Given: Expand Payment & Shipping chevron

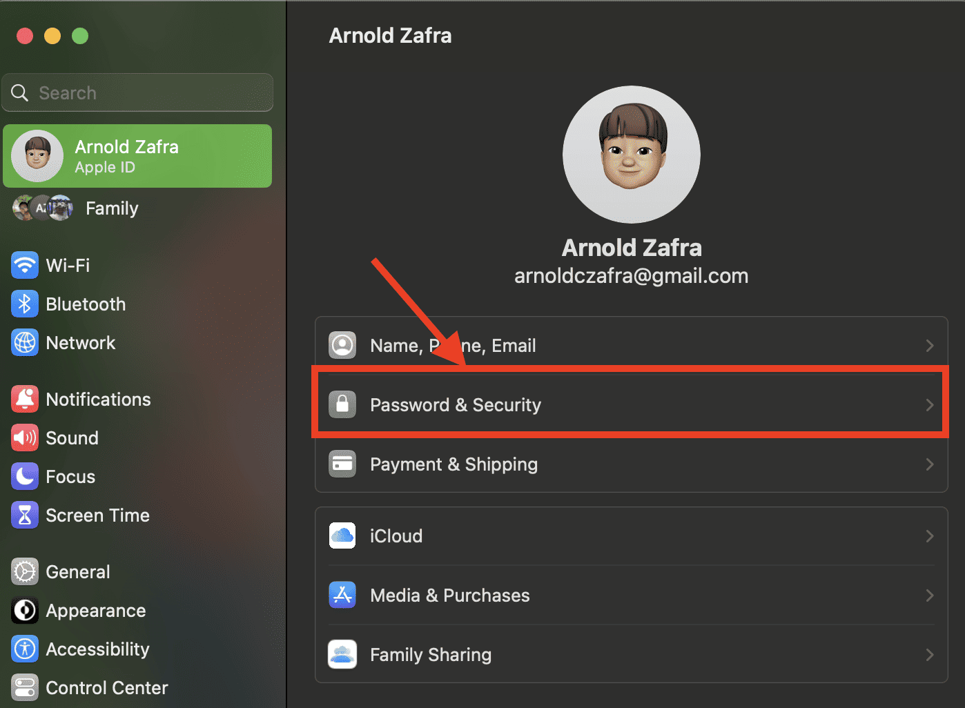Looking at the screenshot, I should coord(930,464).
